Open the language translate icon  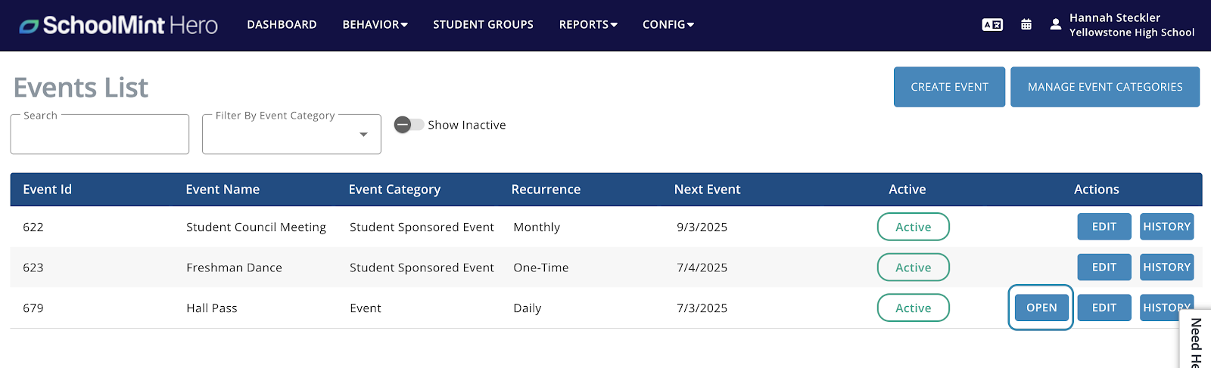point(992,25)
